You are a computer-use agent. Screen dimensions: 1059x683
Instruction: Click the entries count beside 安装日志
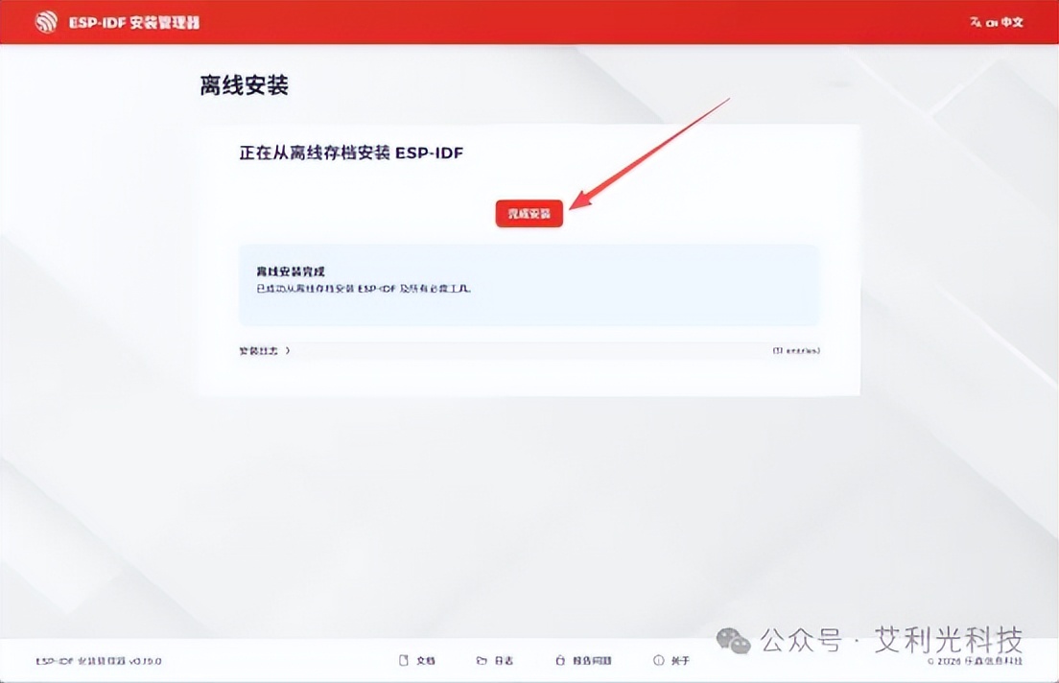(x=796, y=351)
